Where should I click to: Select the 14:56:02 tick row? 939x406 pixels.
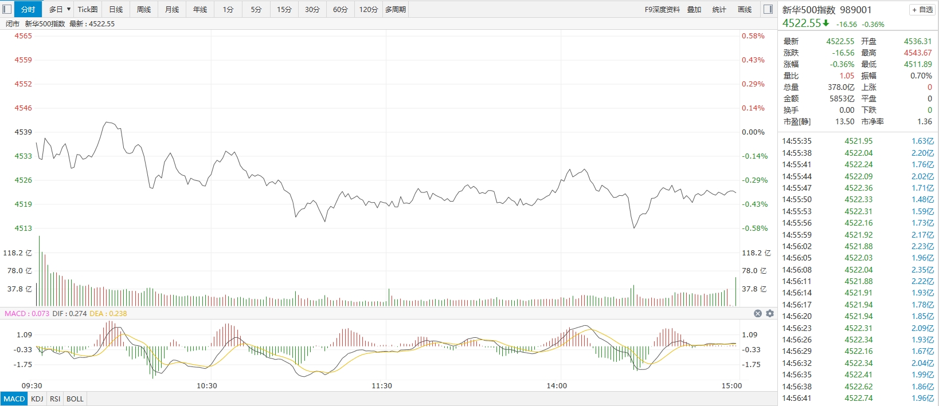pos(858,246)
